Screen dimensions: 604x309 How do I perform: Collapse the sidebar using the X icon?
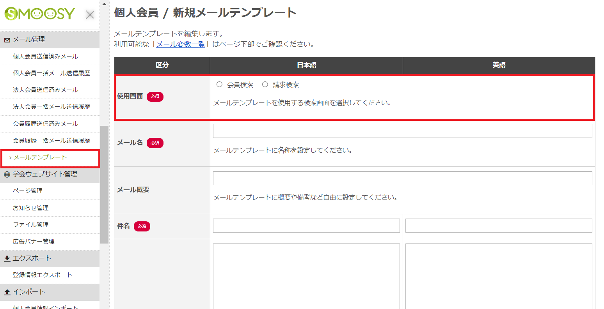pos(89,14)
